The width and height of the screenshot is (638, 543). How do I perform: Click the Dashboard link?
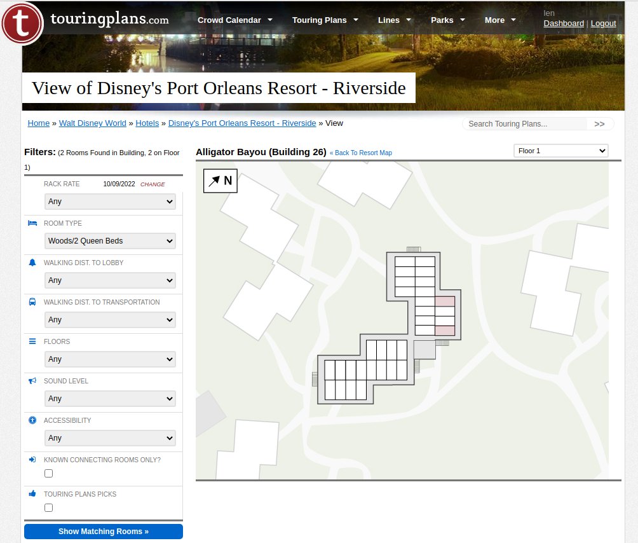(x=564, y=23)
